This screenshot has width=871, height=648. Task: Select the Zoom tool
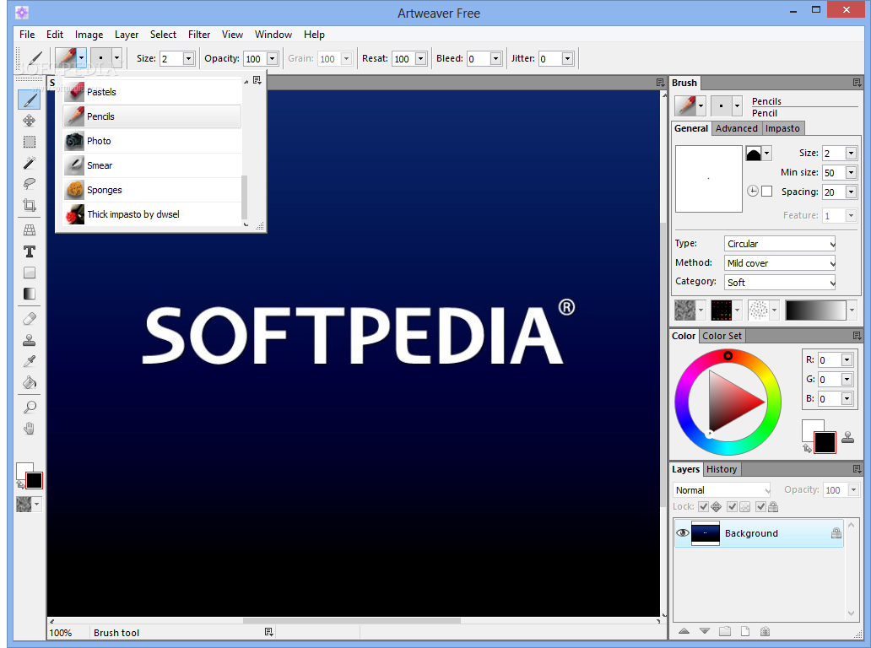[x=30, y=407]
